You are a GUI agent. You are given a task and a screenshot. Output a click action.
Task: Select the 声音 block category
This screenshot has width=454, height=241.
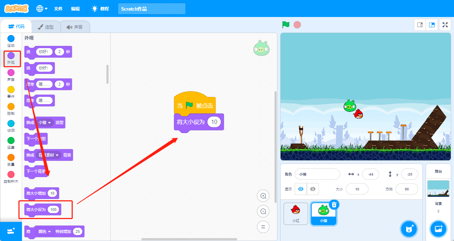[11, 75]
